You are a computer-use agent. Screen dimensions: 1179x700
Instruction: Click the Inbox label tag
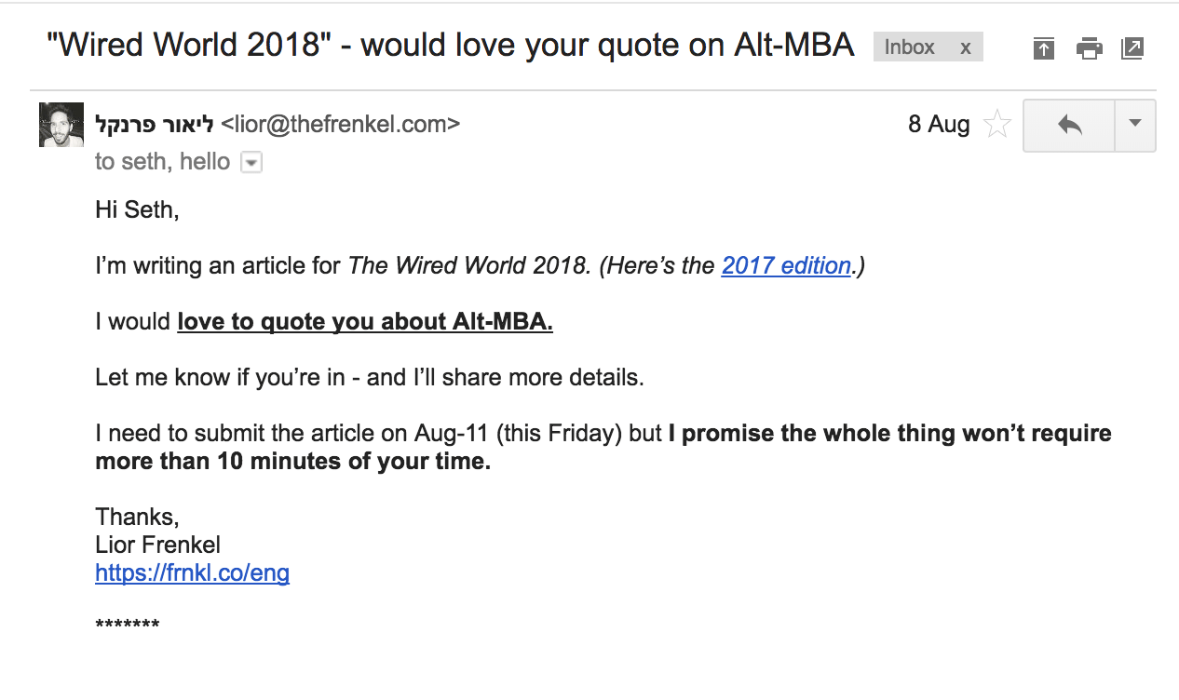(x=909, y=47)
